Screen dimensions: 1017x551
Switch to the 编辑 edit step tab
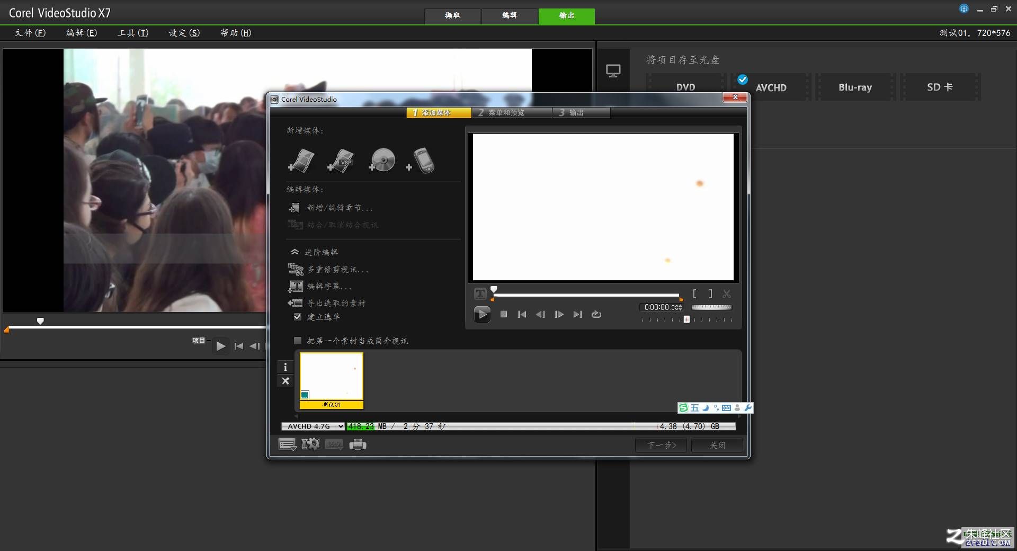(510, 16)
